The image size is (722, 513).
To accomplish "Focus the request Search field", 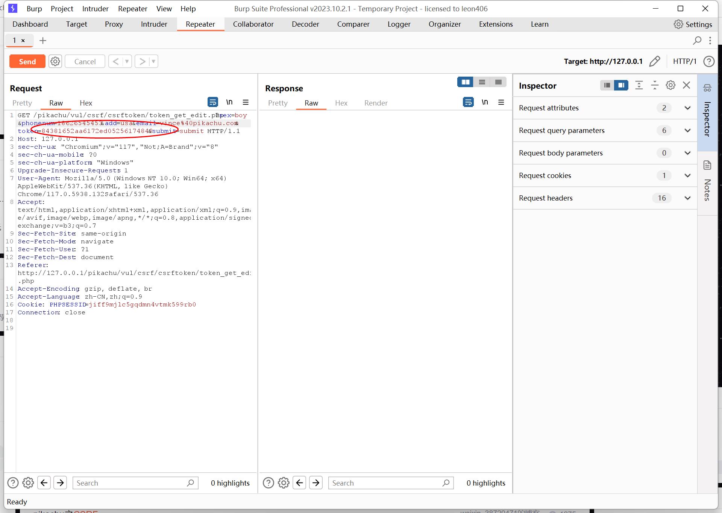I will [x=135, y=483].
